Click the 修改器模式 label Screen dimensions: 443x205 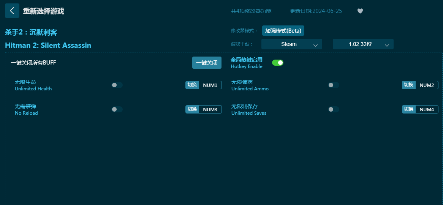tap(244, 31)
